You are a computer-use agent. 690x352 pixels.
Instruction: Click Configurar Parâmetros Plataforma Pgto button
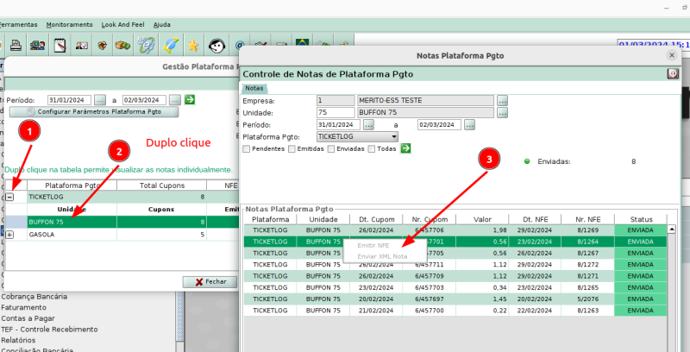coord(93,112)
